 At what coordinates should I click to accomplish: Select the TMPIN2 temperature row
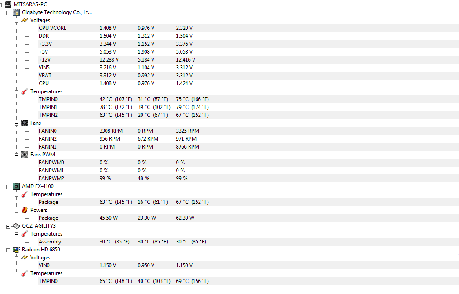point(248,115)
